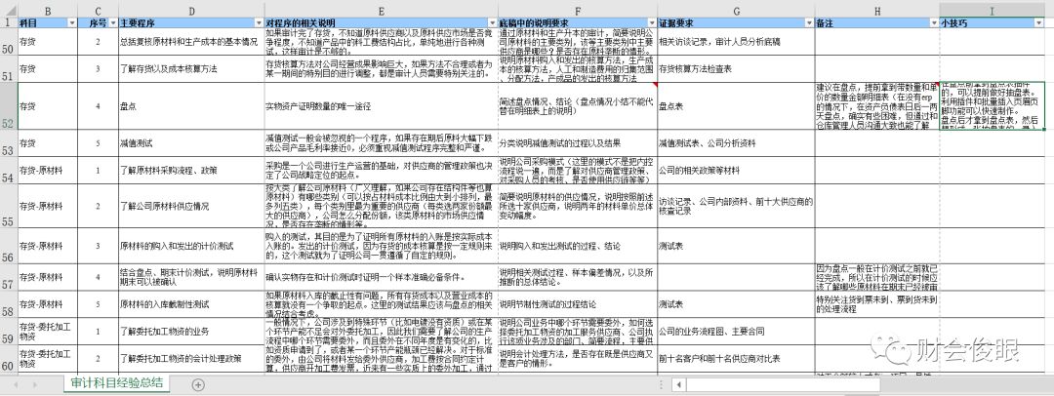Click the cell 公司的相关政策等材料
This screenshot has width=1054, height=396.
(x=736, y=171)
